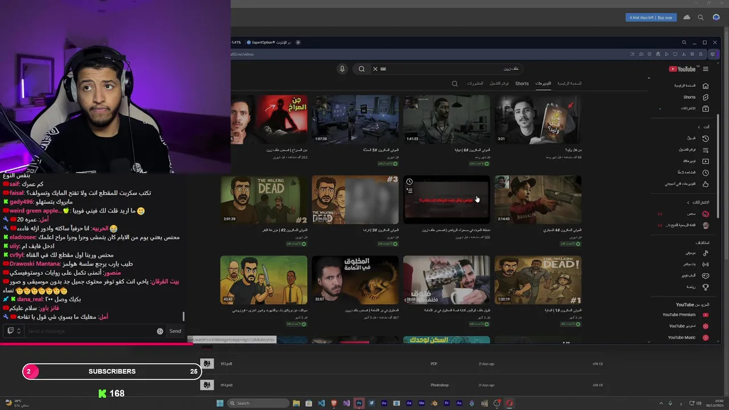Screen dimensions: 729x410
Task: Click the Windows taskbar Search box
Action: [x=258, y=403]
